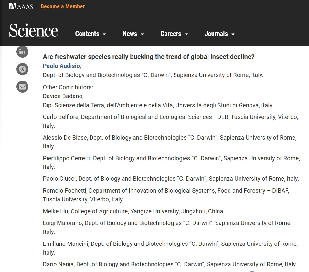309x272 pixels.
Task: Click the email envelope share icon
Action: pos(22,87)
